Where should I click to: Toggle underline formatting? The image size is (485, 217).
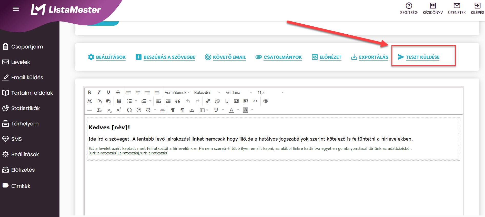point(108,93)
